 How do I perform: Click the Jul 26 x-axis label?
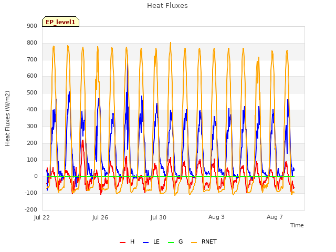tap(100, 217)
